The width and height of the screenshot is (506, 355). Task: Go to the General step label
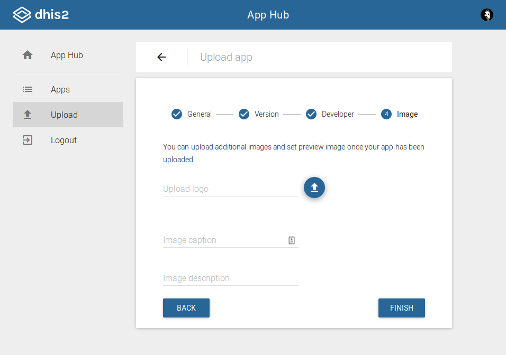[200, 114]
